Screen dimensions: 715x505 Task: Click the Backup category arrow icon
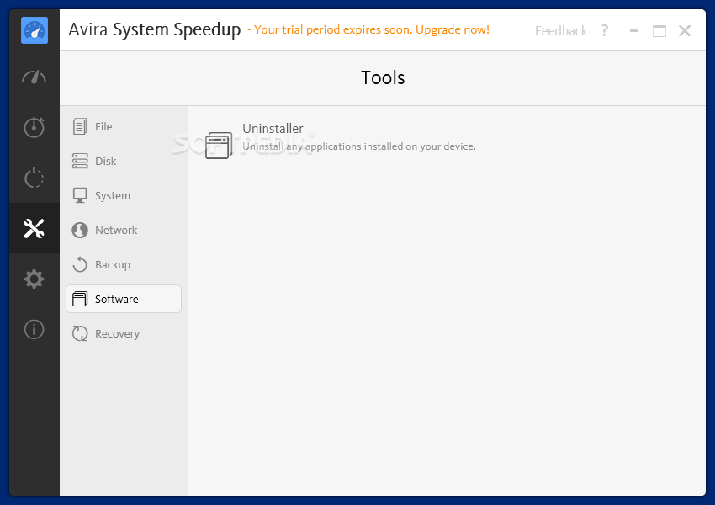pos(80,264)
